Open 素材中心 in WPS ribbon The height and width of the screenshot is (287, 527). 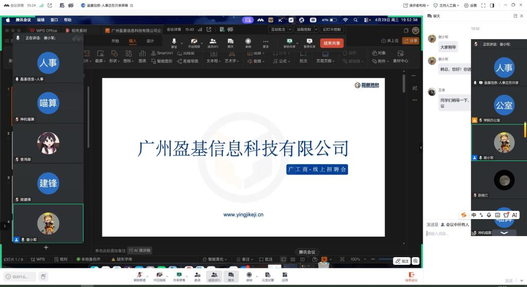tap(400, 57)
